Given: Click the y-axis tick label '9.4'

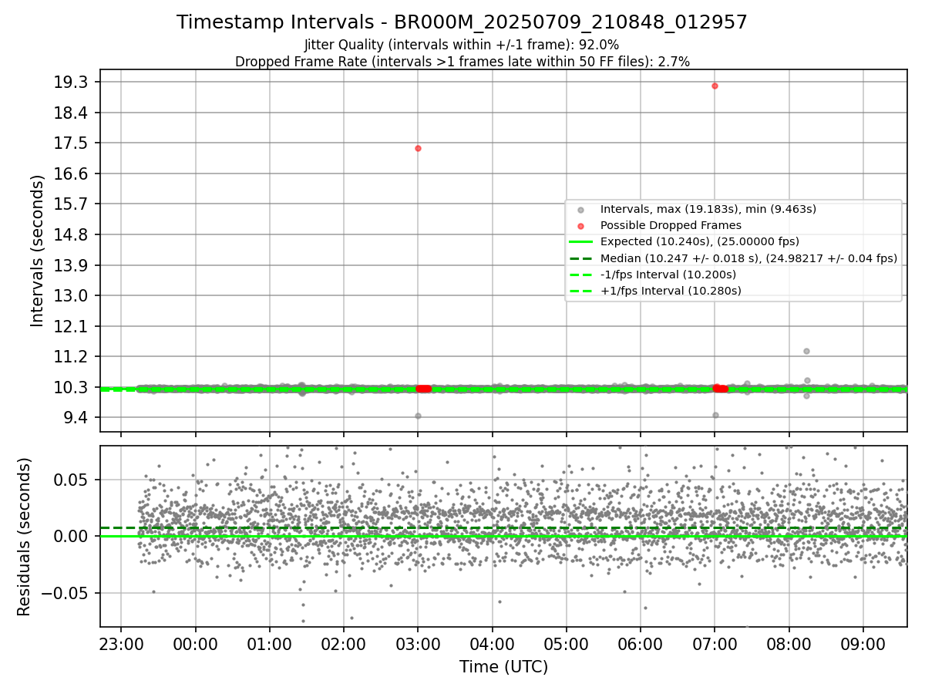Looking at the screenshot, I should (76, 417).
